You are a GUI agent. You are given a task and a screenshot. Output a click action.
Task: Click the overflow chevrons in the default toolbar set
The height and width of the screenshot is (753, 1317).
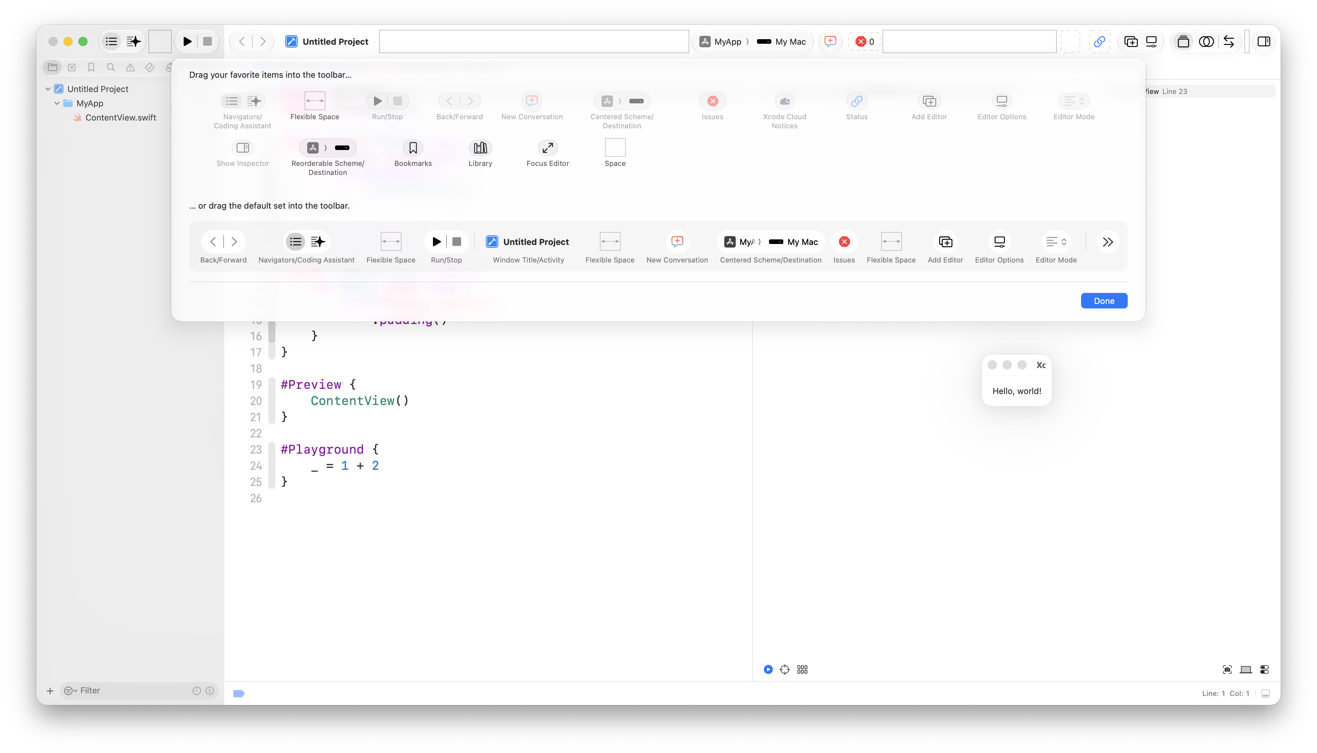click(x=1107, y=241)
